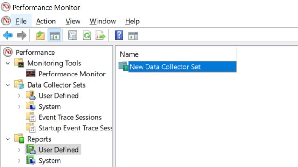Select Startup Event Trace Sessions label
This screenshot has width=298, height=167.
pos(75,128)
